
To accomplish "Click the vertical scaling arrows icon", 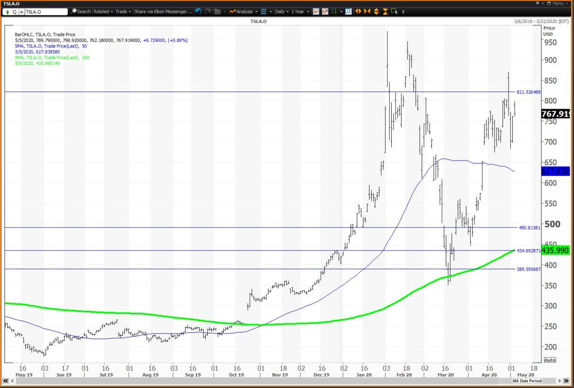I will [x=376, y=11].
